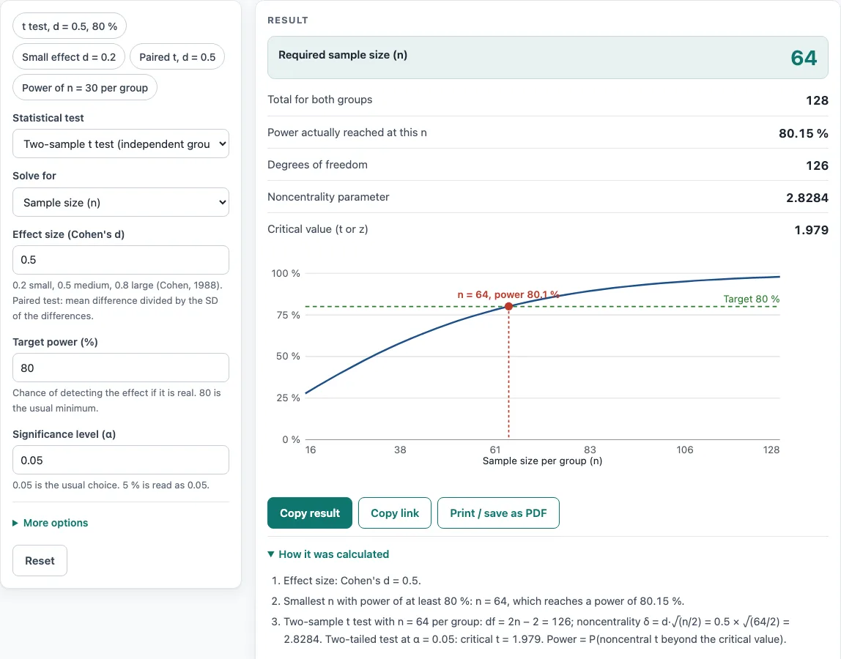Apply the 't test, d = 0.5, 80 %' preset
The image size is (841, 659).
point(70,26)
